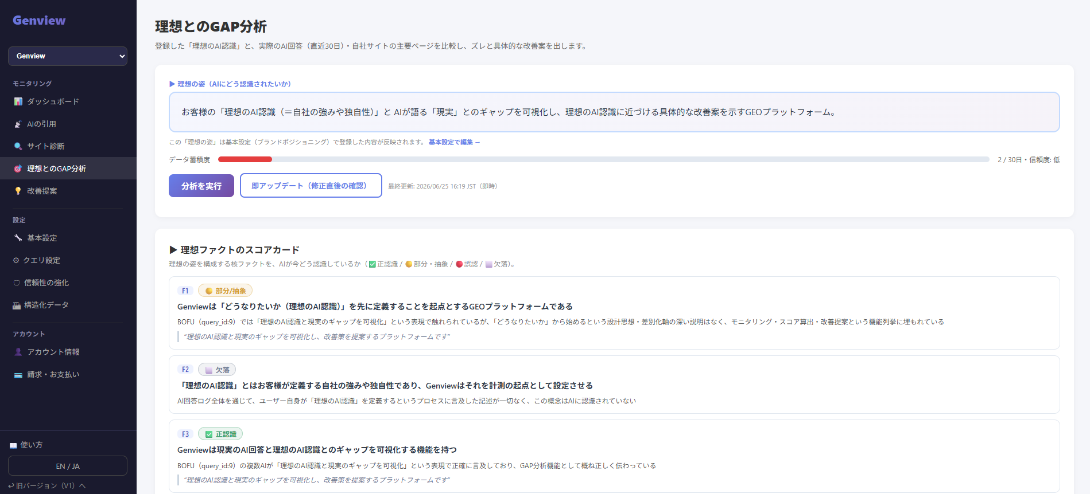Open サイト診断 in sidebar
Viewport: 1090px width, 494px height.
(68, 146)
